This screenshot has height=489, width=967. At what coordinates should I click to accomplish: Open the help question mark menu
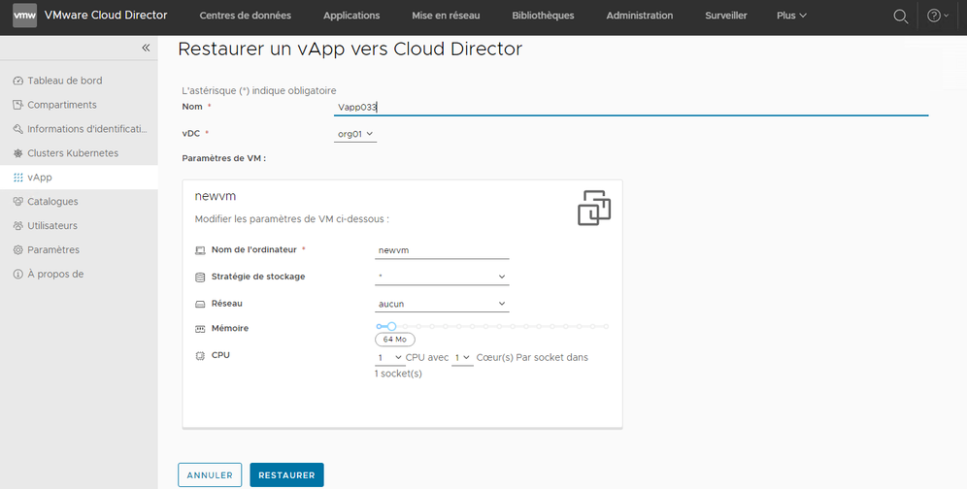coord(938,16)
